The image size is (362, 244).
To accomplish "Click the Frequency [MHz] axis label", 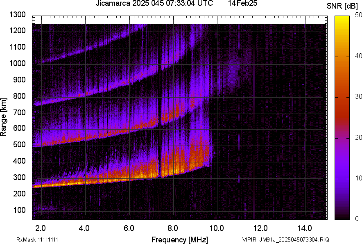I will (179, 239).
